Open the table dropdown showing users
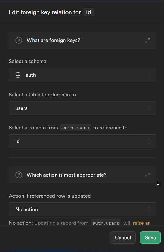 click(82, 108)
